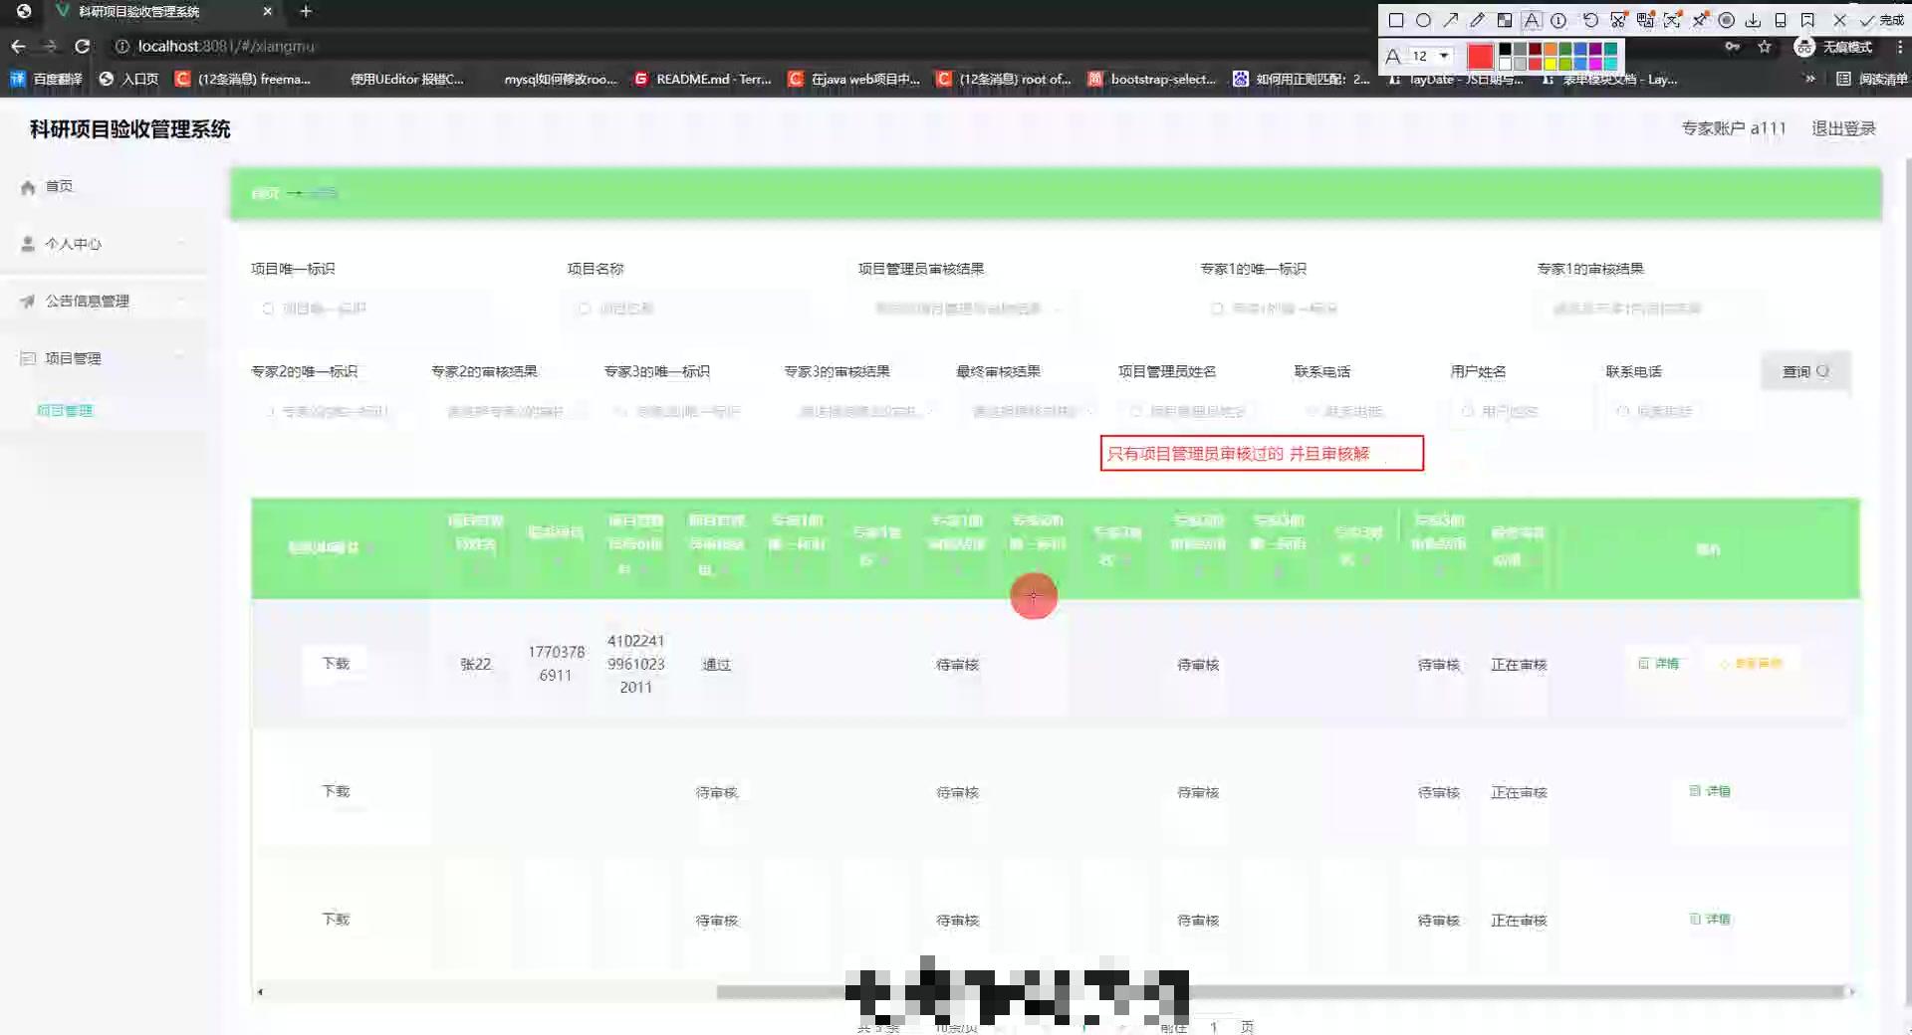The height and width of the screenshot is (1035, 1912).
Task: Select the rectangle annotation tool
Action: click(x=1398, y=19)
